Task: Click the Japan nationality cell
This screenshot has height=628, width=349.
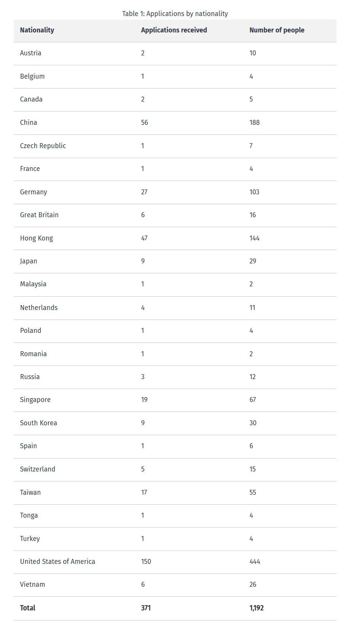Action: [29, 261]
